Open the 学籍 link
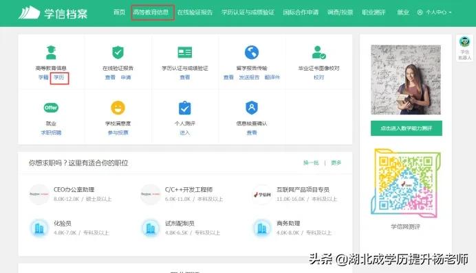 (43, 78)
